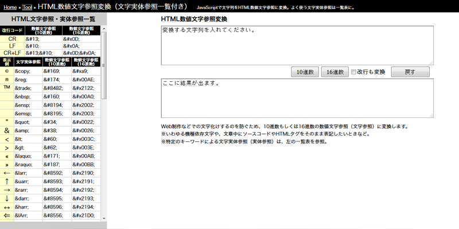The width and height of the screenshot is (459, 229).
Task: Select the &gt; entity cell
Action: 28,148
